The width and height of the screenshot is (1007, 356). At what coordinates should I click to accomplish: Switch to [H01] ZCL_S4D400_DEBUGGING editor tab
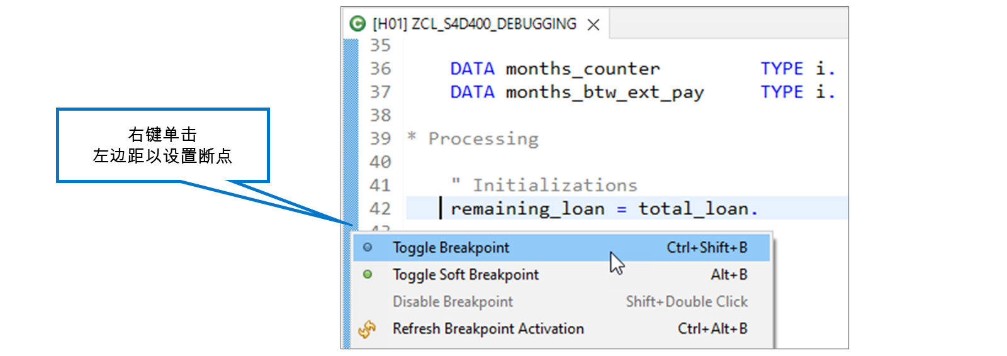pos(474,24)
